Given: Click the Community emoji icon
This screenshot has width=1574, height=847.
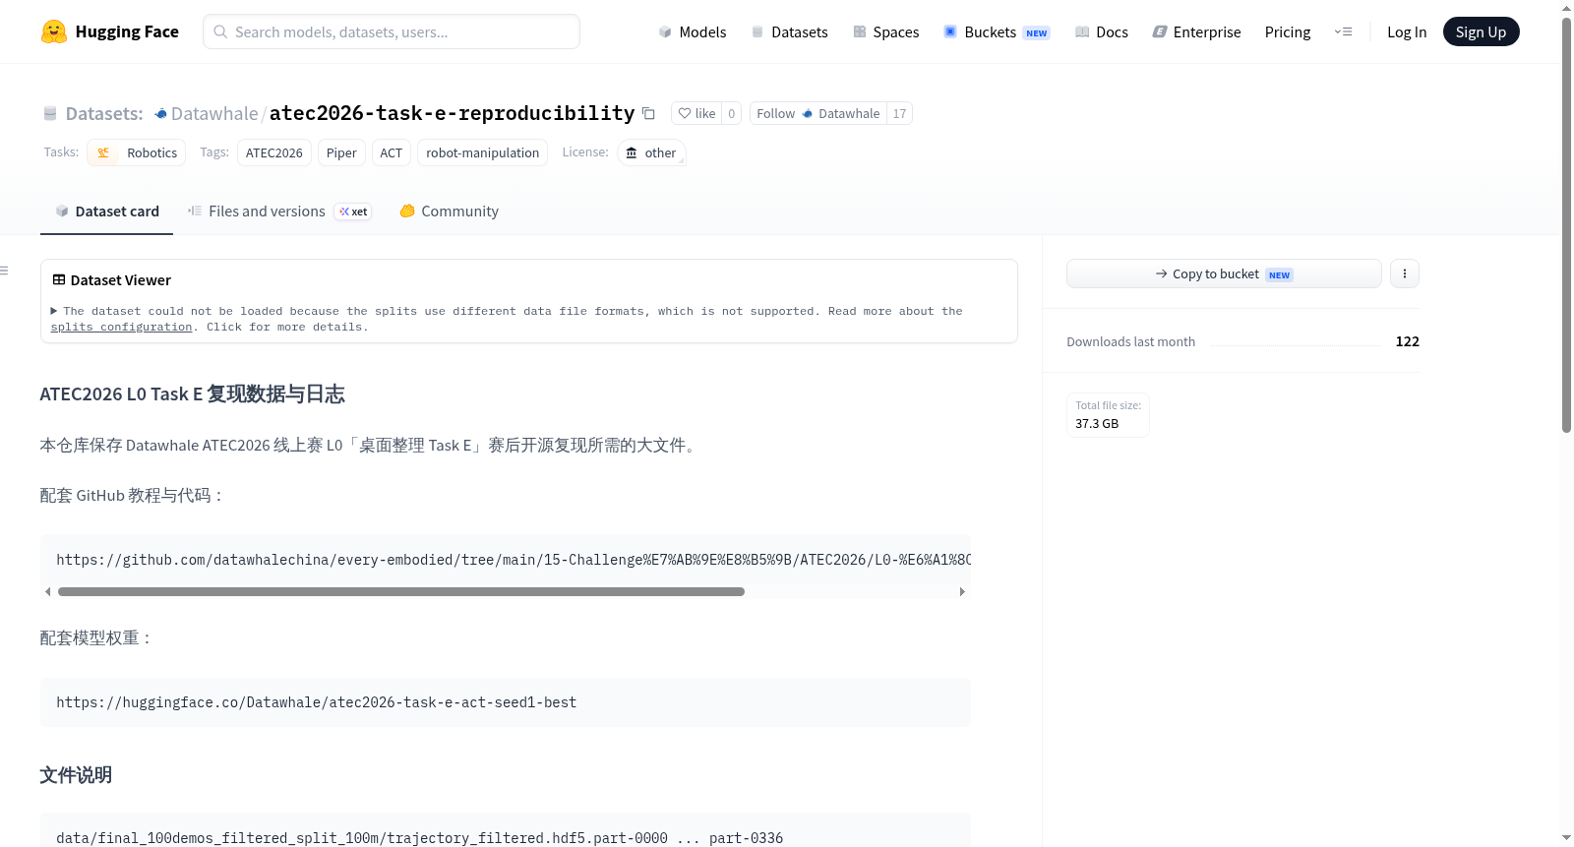Looking at the screenshot, I should click(x=407, y=211).
